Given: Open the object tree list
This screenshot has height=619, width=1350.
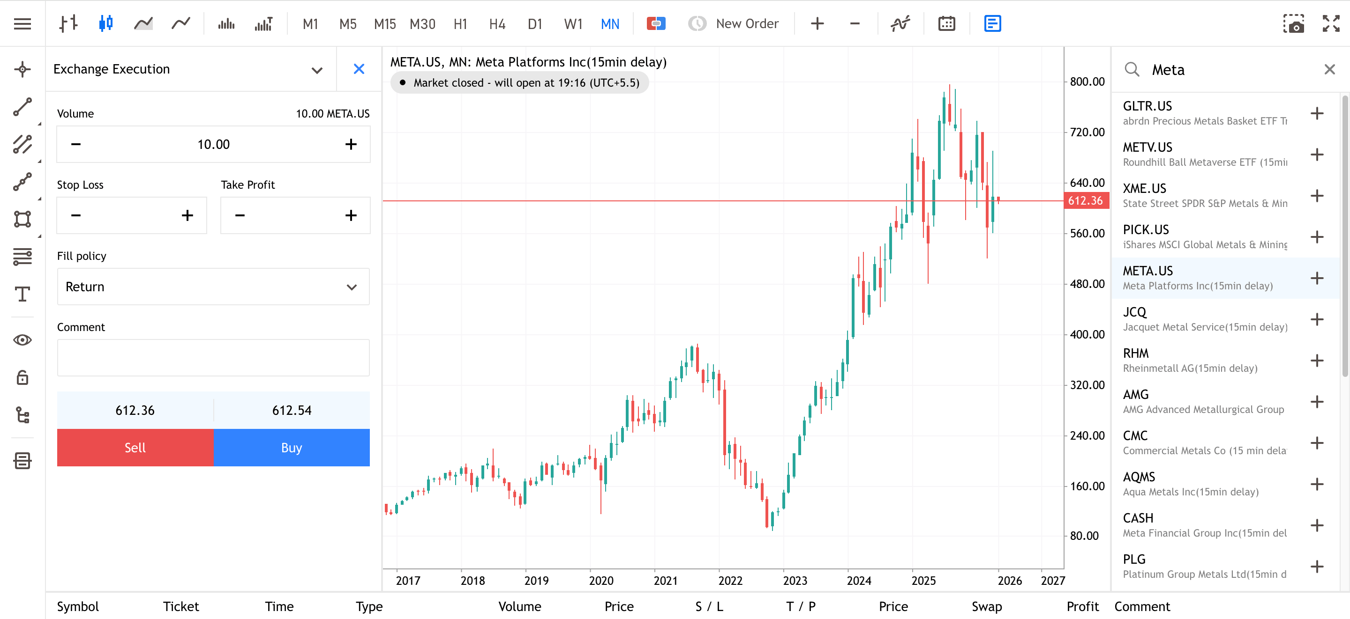Looking at the screenshot, I should point(22,415).
